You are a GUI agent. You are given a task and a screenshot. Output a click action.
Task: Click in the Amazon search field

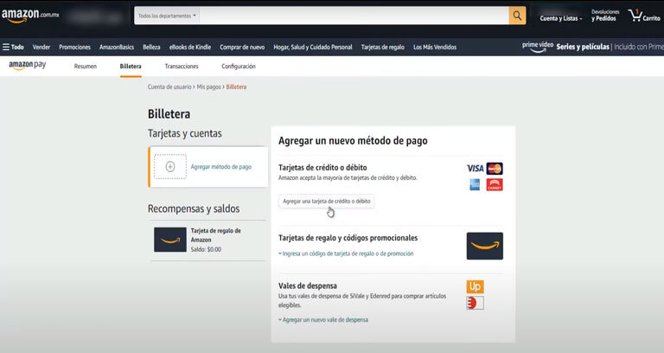click(x=354, y=16)
